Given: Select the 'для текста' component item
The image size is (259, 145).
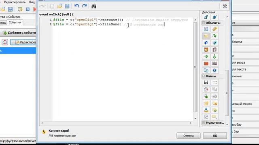Looking at the screenshot, I should click(x=239, y=69).
